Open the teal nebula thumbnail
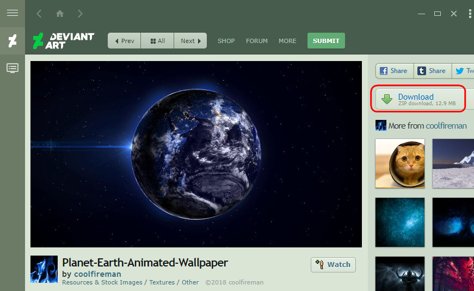 tap(400, 222)
